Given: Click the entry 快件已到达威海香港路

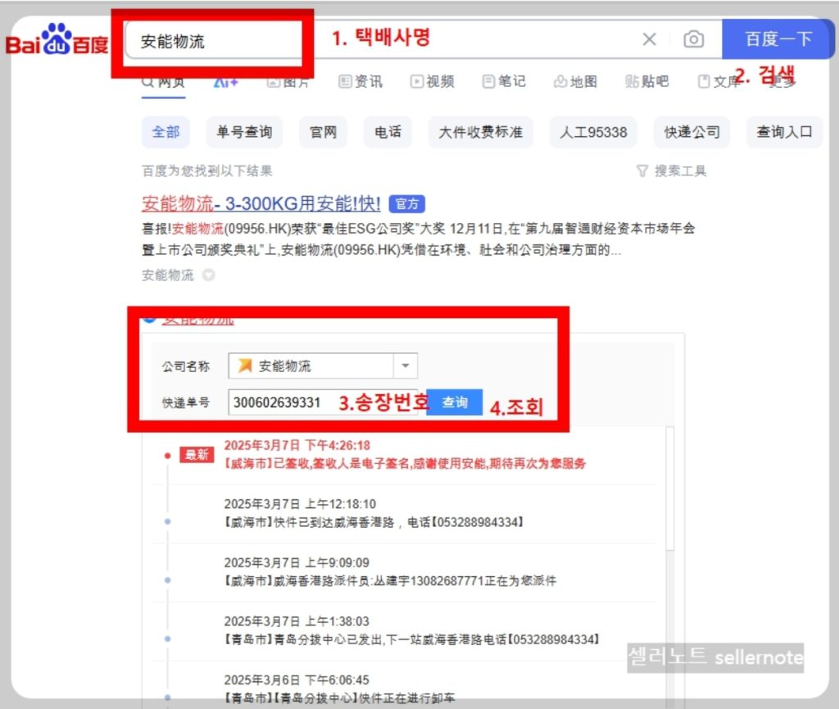Looking at the screenshot, I should pyautogui.click(x=373, y=522).
